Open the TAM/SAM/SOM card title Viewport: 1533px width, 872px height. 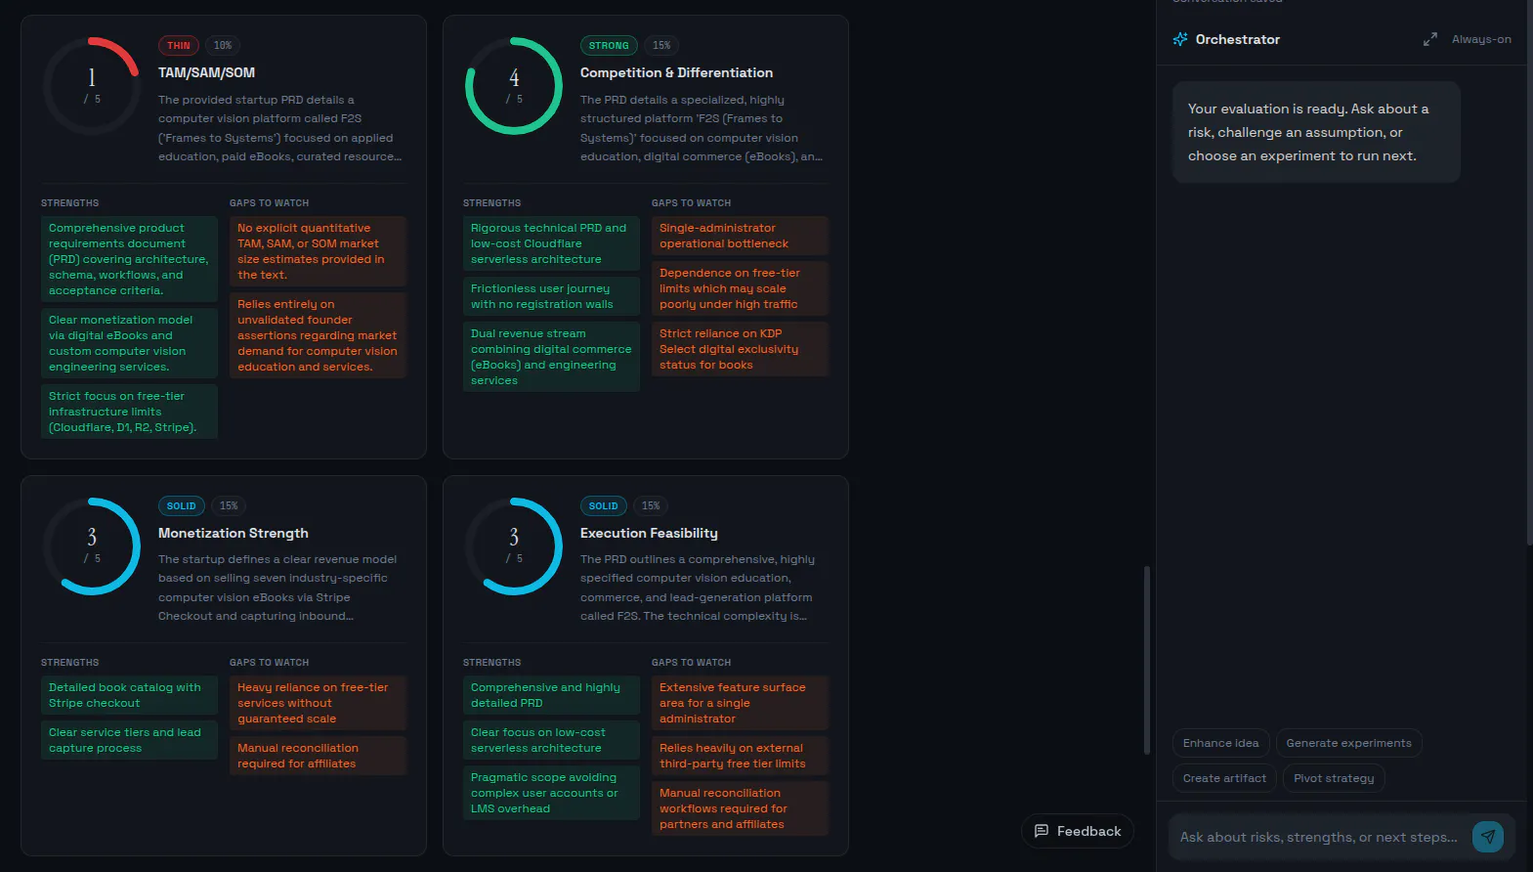click(x=206, y=72)
